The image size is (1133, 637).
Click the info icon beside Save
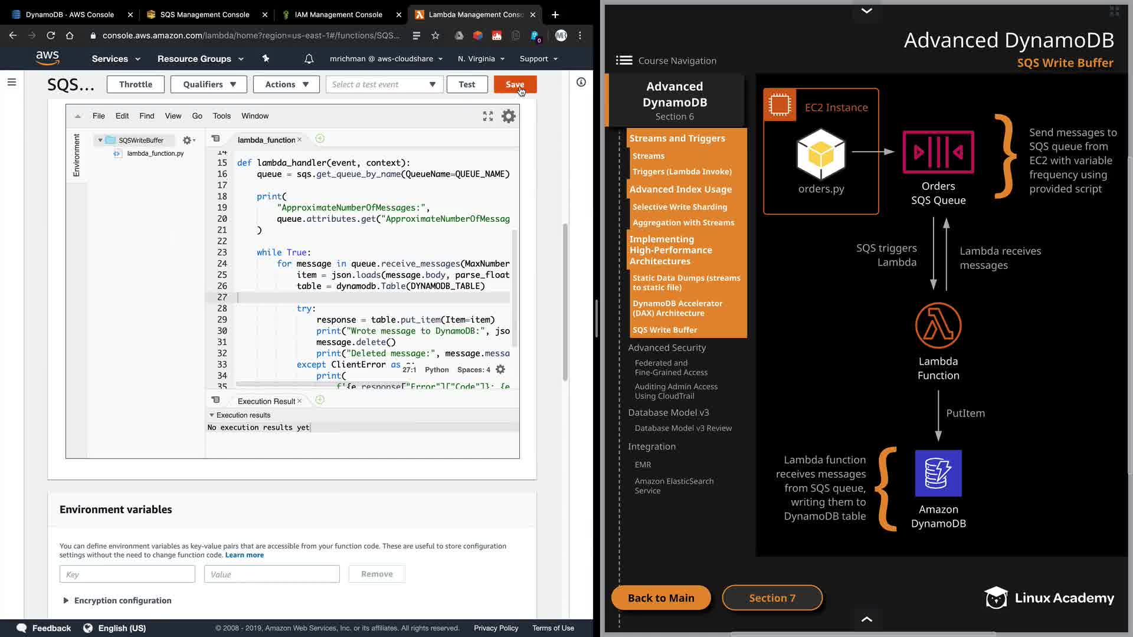[581, 83]
